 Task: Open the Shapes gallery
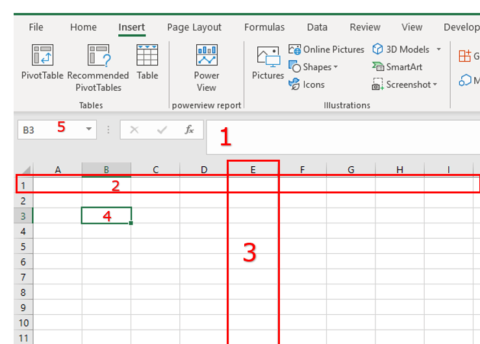click(313, 67)
